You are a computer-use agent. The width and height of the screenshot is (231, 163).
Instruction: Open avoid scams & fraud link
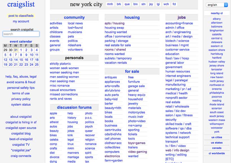click(21, 82)
